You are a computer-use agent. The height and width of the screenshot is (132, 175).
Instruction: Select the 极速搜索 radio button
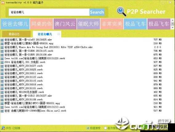pyautogui.click(x=88, y=128)
